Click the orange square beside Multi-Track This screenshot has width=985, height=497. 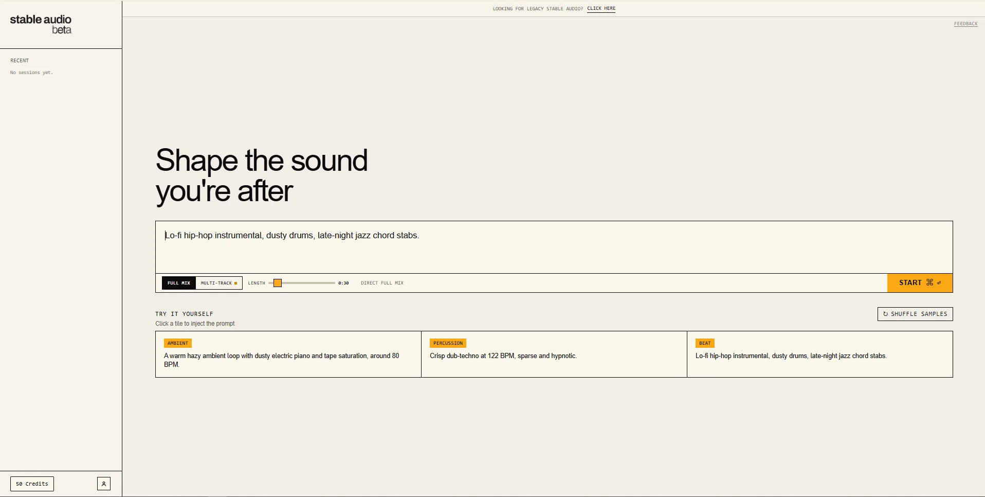236,283
